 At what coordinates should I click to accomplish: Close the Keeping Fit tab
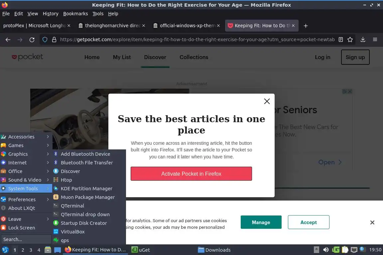tap(293, 26)
